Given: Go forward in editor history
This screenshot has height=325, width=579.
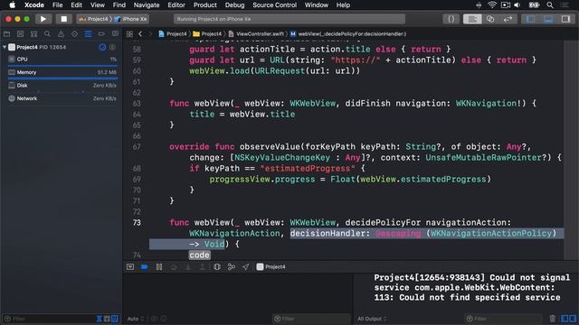Looking at the screenshot, I should pos(150,34).
